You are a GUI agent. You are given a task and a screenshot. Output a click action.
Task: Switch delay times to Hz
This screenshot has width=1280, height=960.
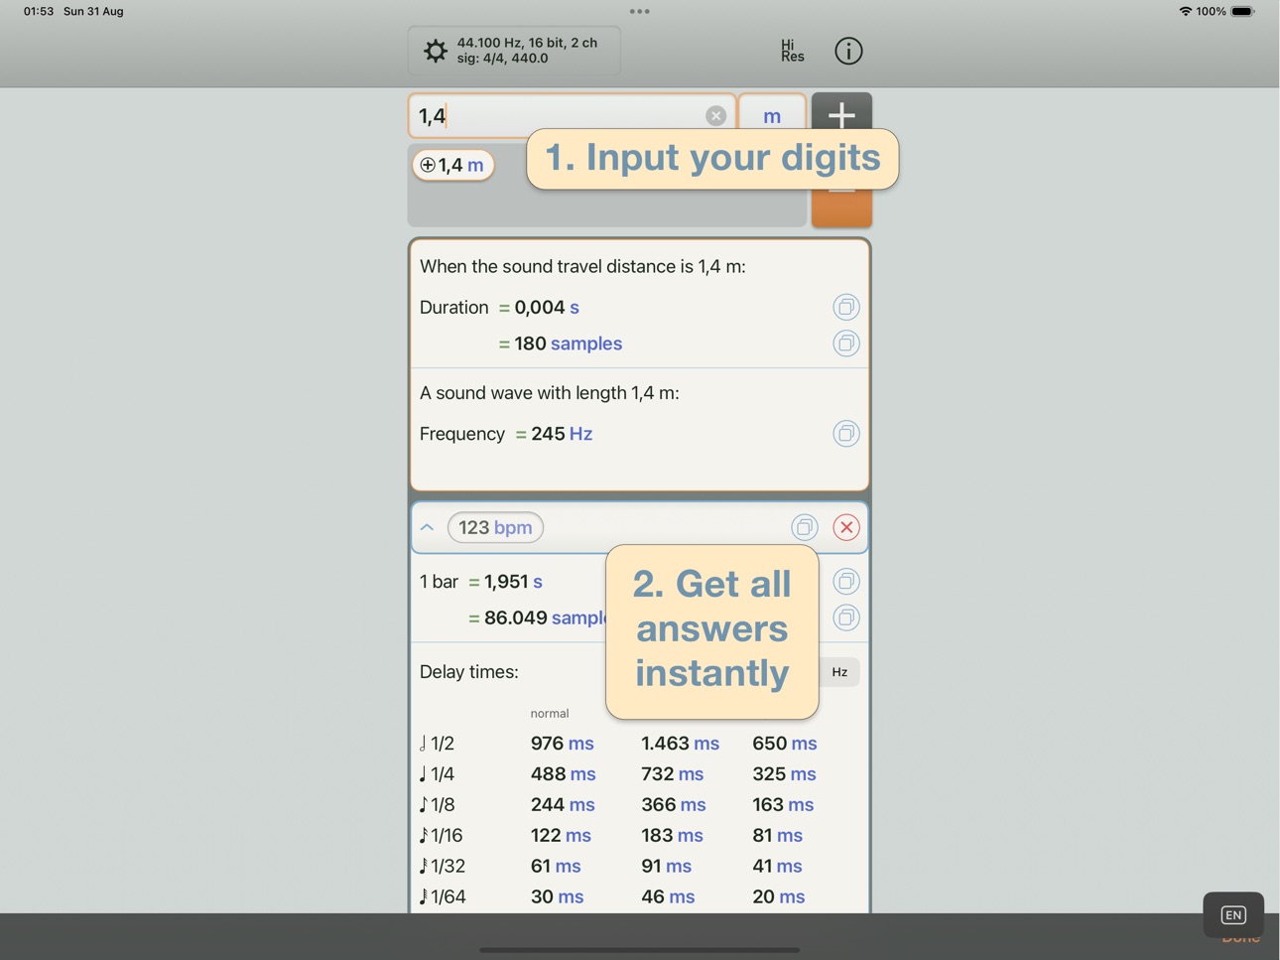[839, 672]
